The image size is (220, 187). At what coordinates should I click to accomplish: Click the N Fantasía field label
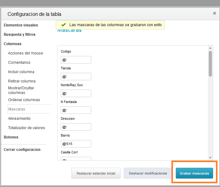click(69, 102)
